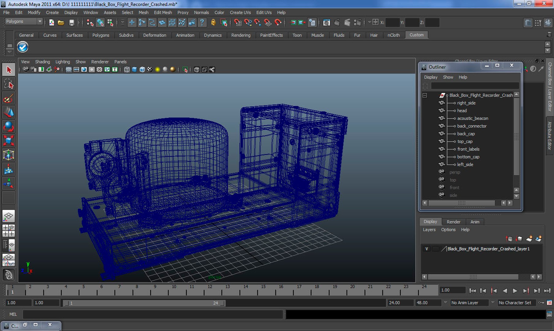Screen dimensions: 554x331
Task: Click the Open Scene folder icon
Action: (61, 23)
